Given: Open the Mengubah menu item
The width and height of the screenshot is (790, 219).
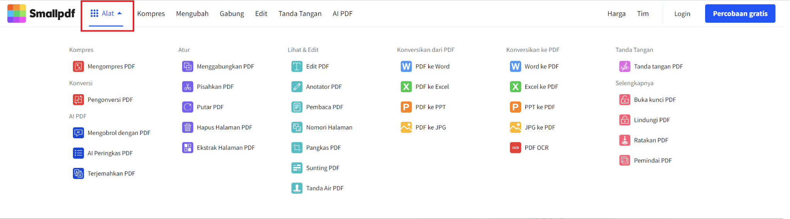Looking at the screenshot, I should tap(192, 14).
